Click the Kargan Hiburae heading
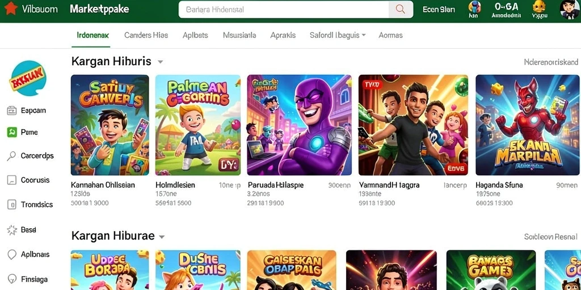 tap(113, 236)
